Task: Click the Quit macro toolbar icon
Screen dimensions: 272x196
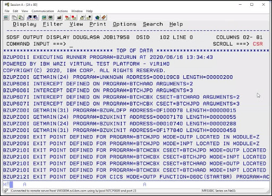Action: point(89,17)
